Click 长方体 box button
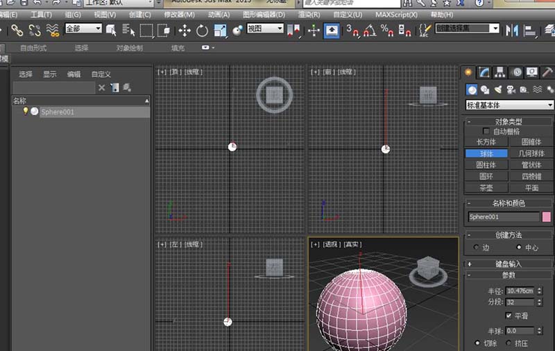 [x=486, y=142]
